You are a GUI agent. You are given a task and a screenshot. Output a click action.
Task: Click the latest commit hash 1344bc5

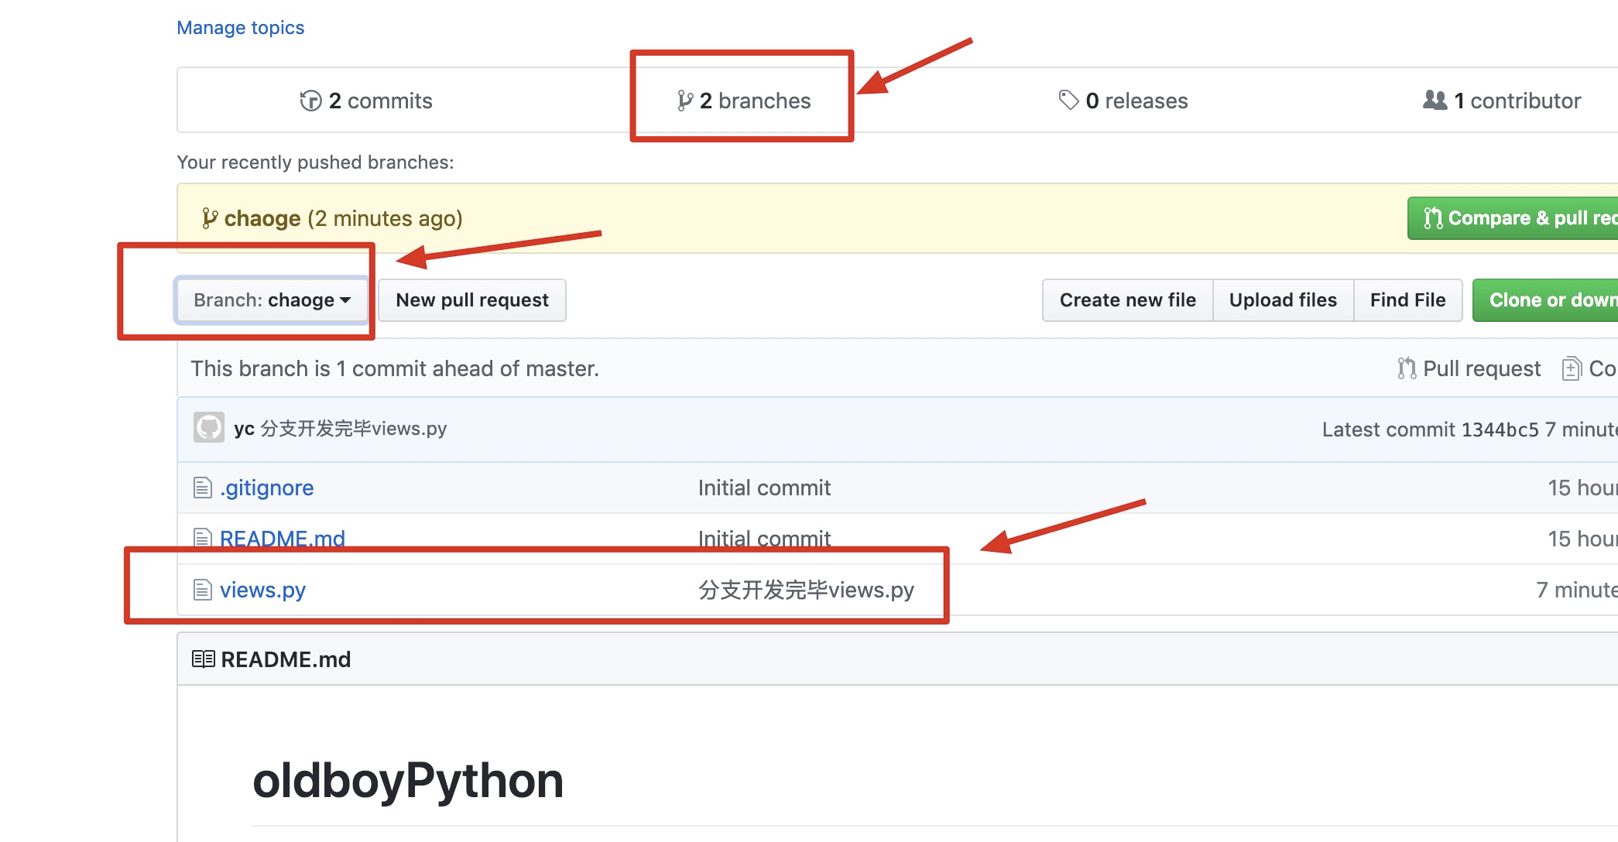(x=1501, y=430)
